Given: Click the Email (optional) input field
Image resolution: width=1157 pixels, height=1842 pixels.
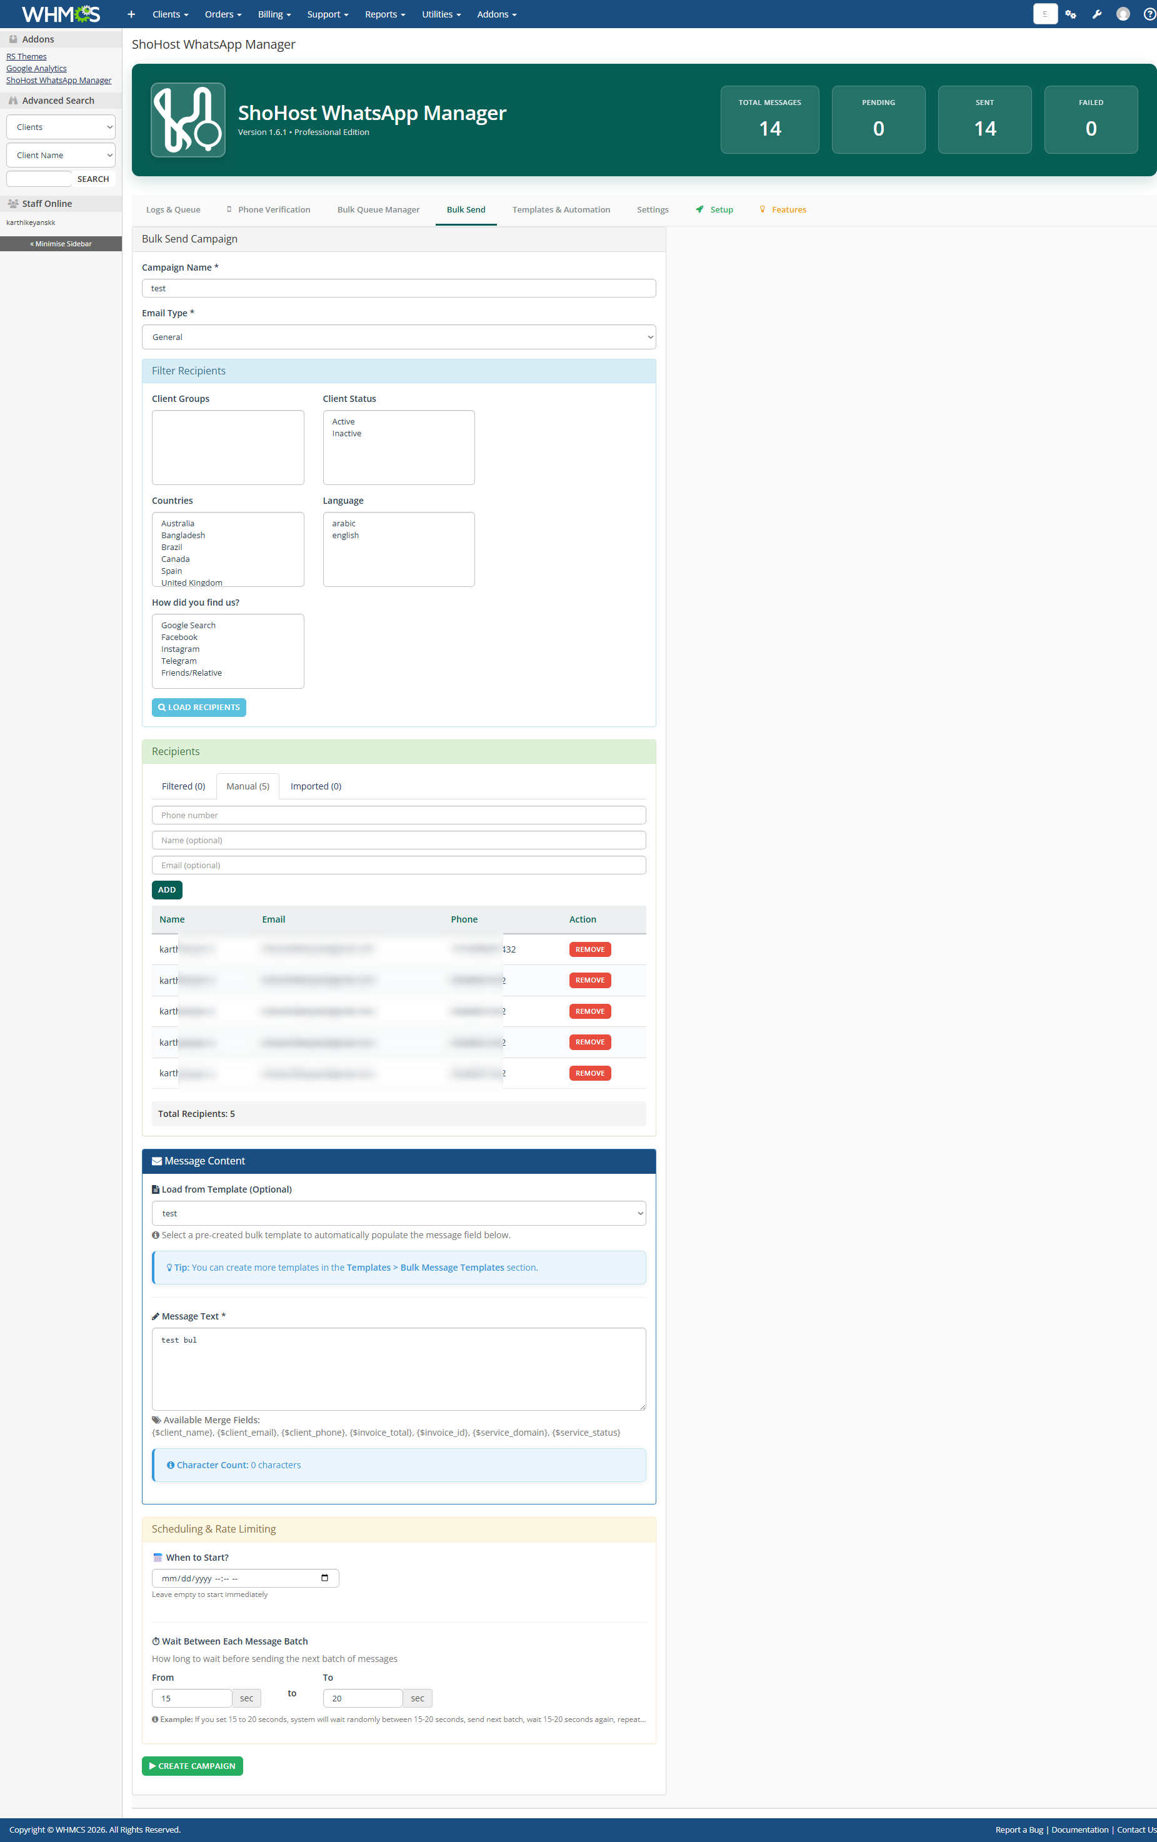Looking at the screenshot, I should pos(399,866).
